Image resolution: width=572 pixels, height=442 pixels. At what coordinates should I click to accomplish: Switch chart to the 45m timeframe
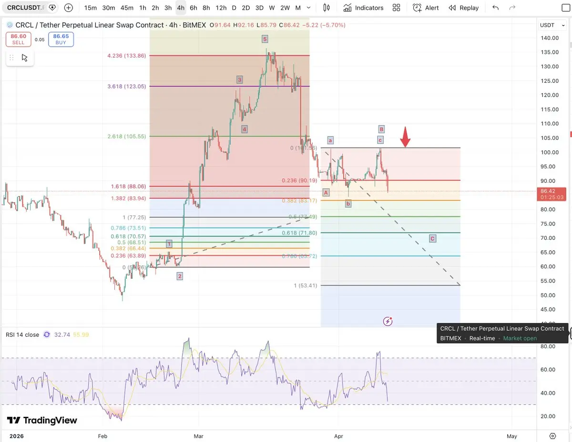click(x=127, y=8)
